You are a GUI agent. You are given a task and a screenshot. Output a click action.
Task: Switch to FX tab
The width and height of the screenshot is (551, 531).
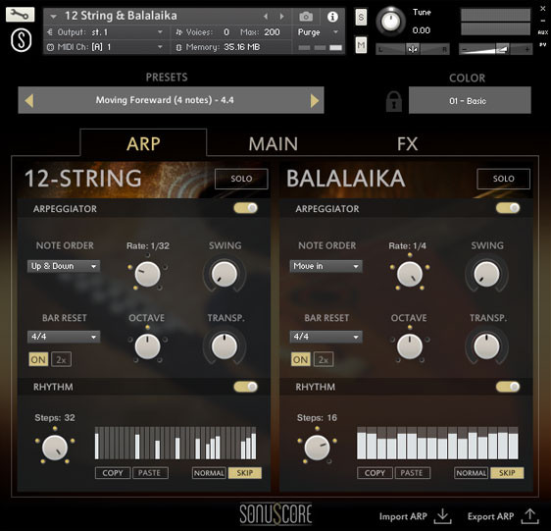click(407, 144)
